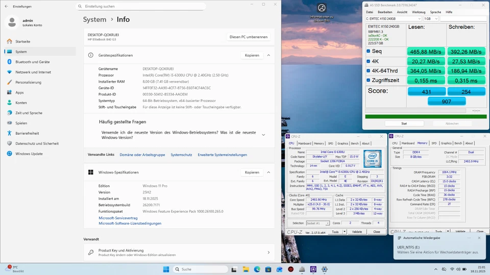Select Netzwerk und Internet in the sidebar
The height and width of the screenshot is (275, 490).
coord(33,72)
